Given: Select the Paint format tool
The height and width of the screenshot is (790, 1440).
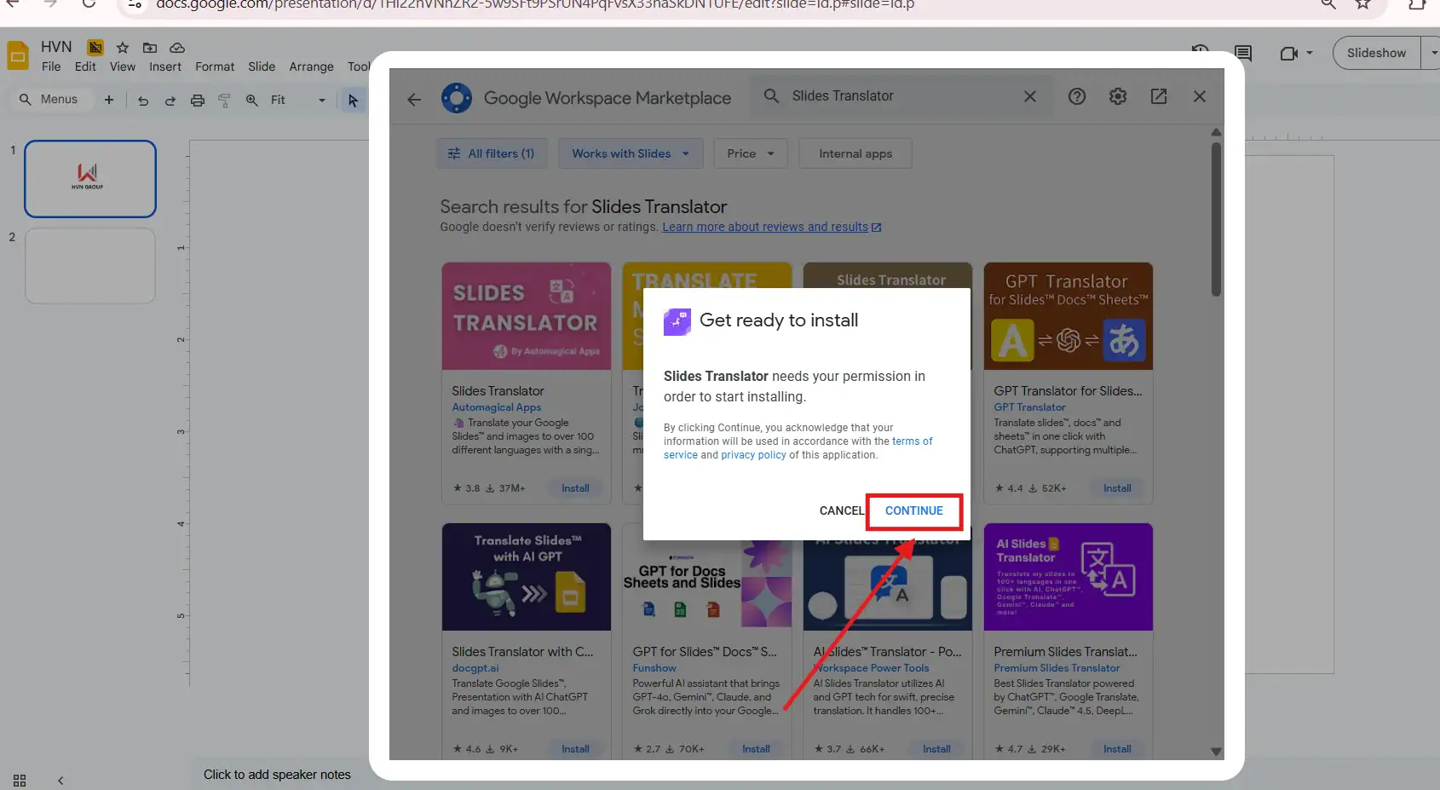Looking at the screenshot, I should tap(224, 100).
